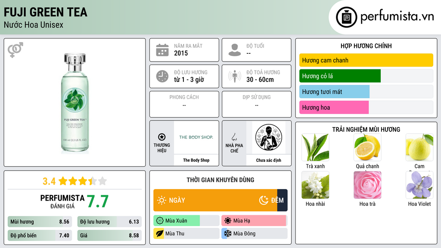Click The Body Shop brand name text
This screenshot has width=441, height=248.
(x=196, y=160)
